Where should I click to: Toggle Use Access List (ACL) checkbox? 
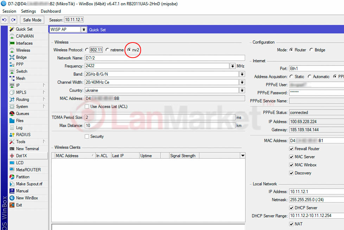click(x=87, y=106)
